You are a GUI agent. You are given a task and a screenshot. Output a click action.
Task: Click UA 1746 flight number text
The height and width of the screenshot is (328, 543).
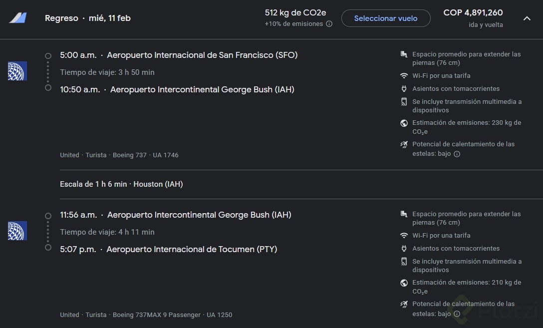(166, 155)
